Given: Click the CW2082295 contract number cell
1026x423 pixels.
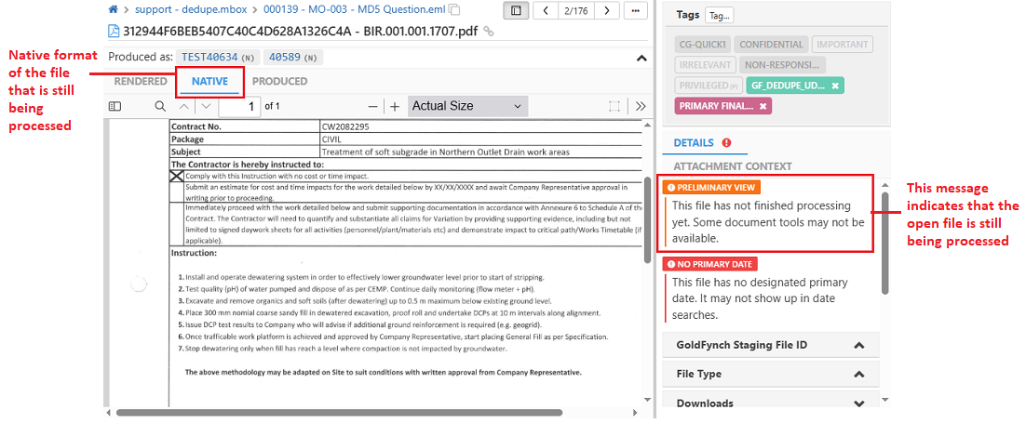Looking at the screenshot, I should tap(481, 126).
